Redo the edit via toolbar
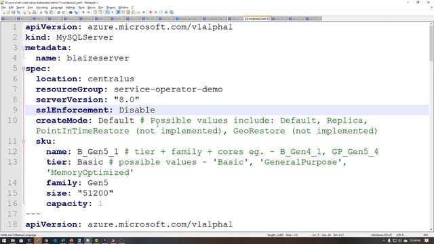The height and width of the screenshot is (244, 434). [x=64, y=12]
